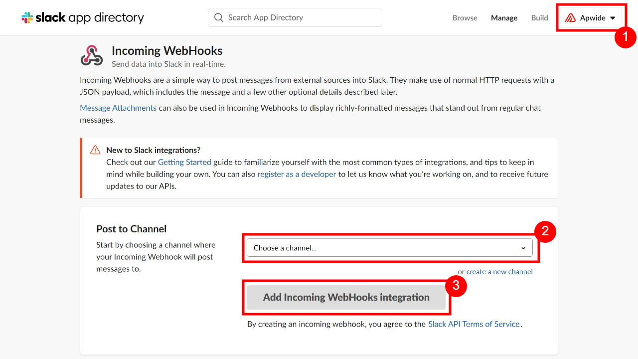Click the magnifier icon in search bar

point(219,17)
